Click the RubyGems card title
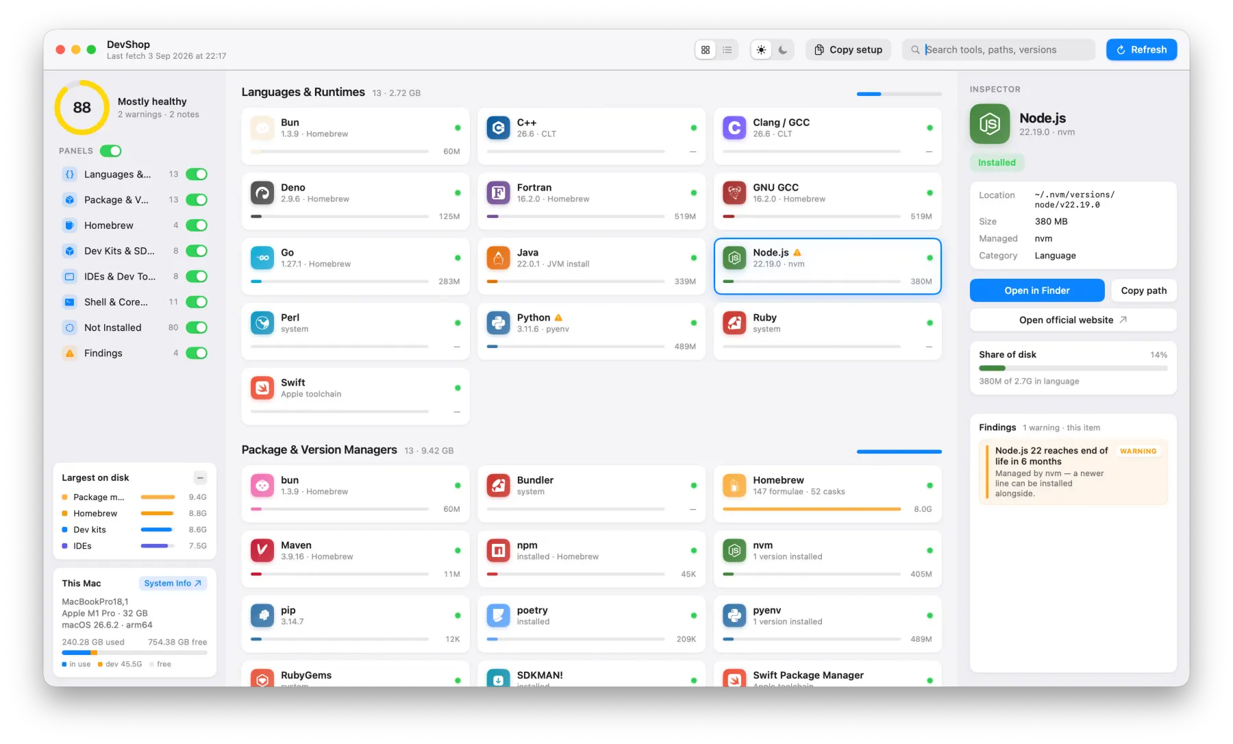This screenshot has width=1233, height=744. [306, 675]
